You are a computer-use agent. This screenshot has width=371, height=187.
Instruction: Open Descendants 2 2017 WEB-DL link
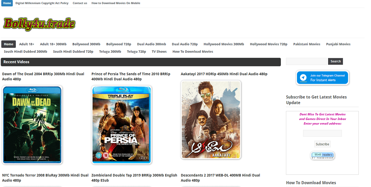220,178
